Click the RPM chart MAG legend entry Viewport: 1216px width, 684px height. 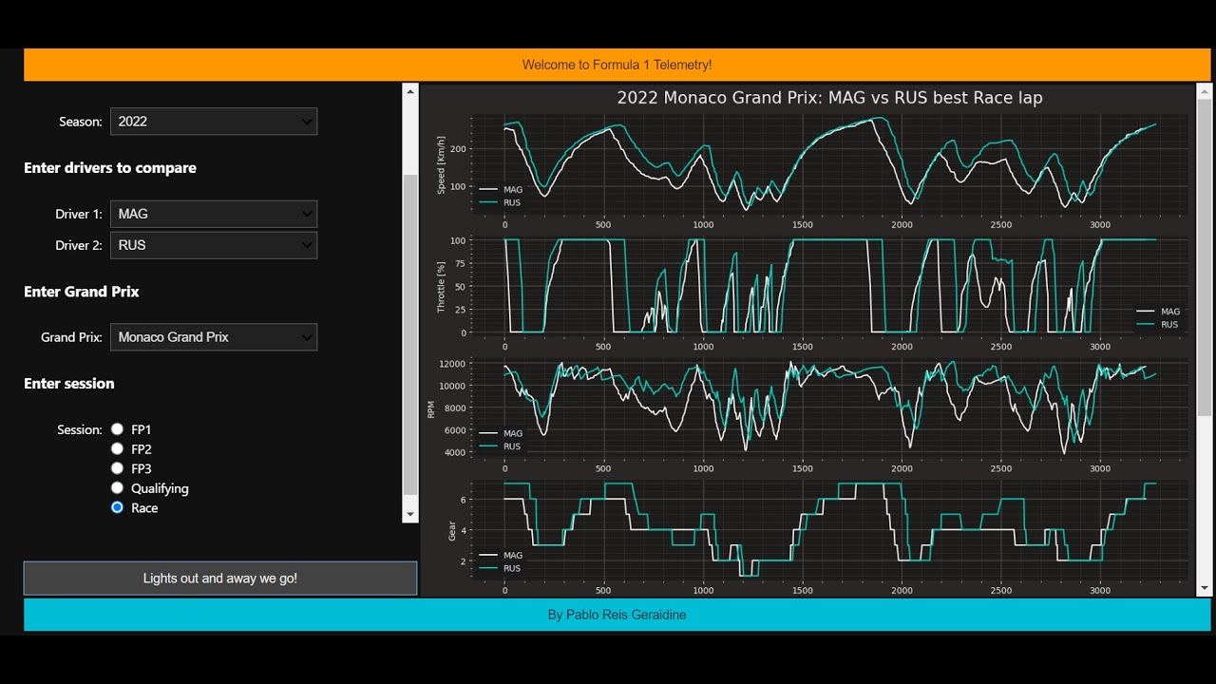(501, 433)
